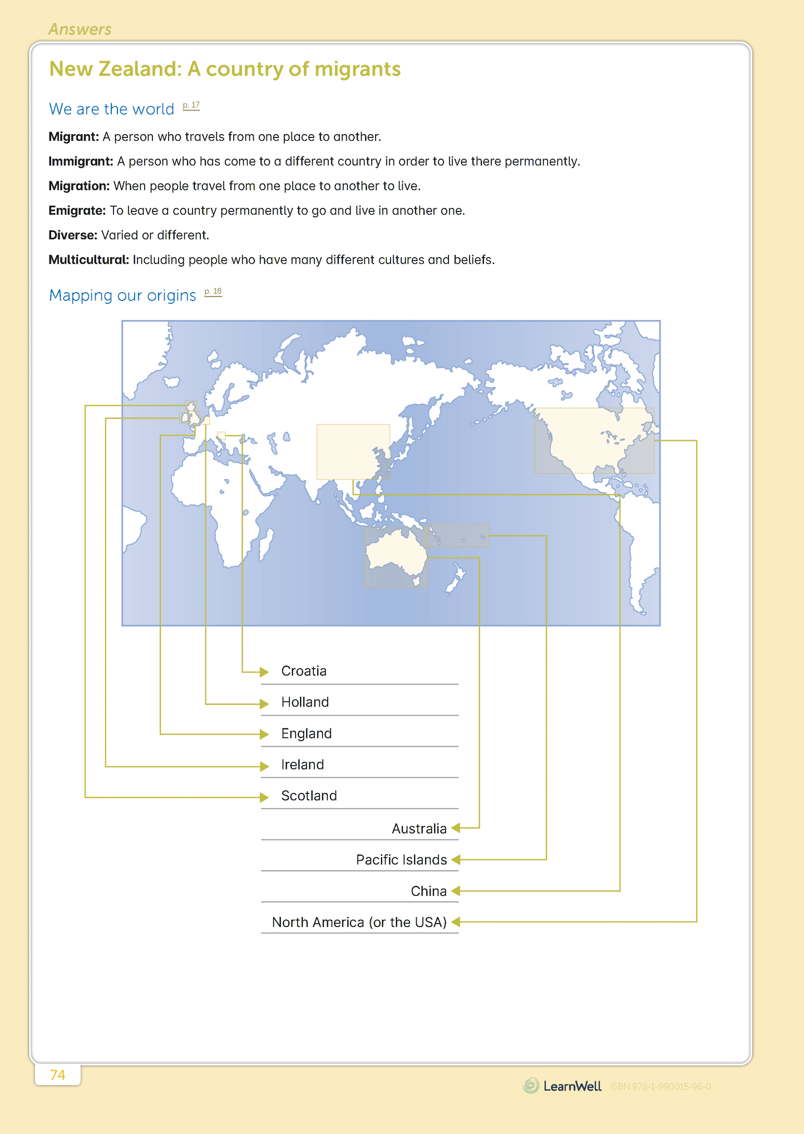Click the bold 'Emigrate:' term
This screenshot has height=1134, width=804.
[x=77, y=210]
